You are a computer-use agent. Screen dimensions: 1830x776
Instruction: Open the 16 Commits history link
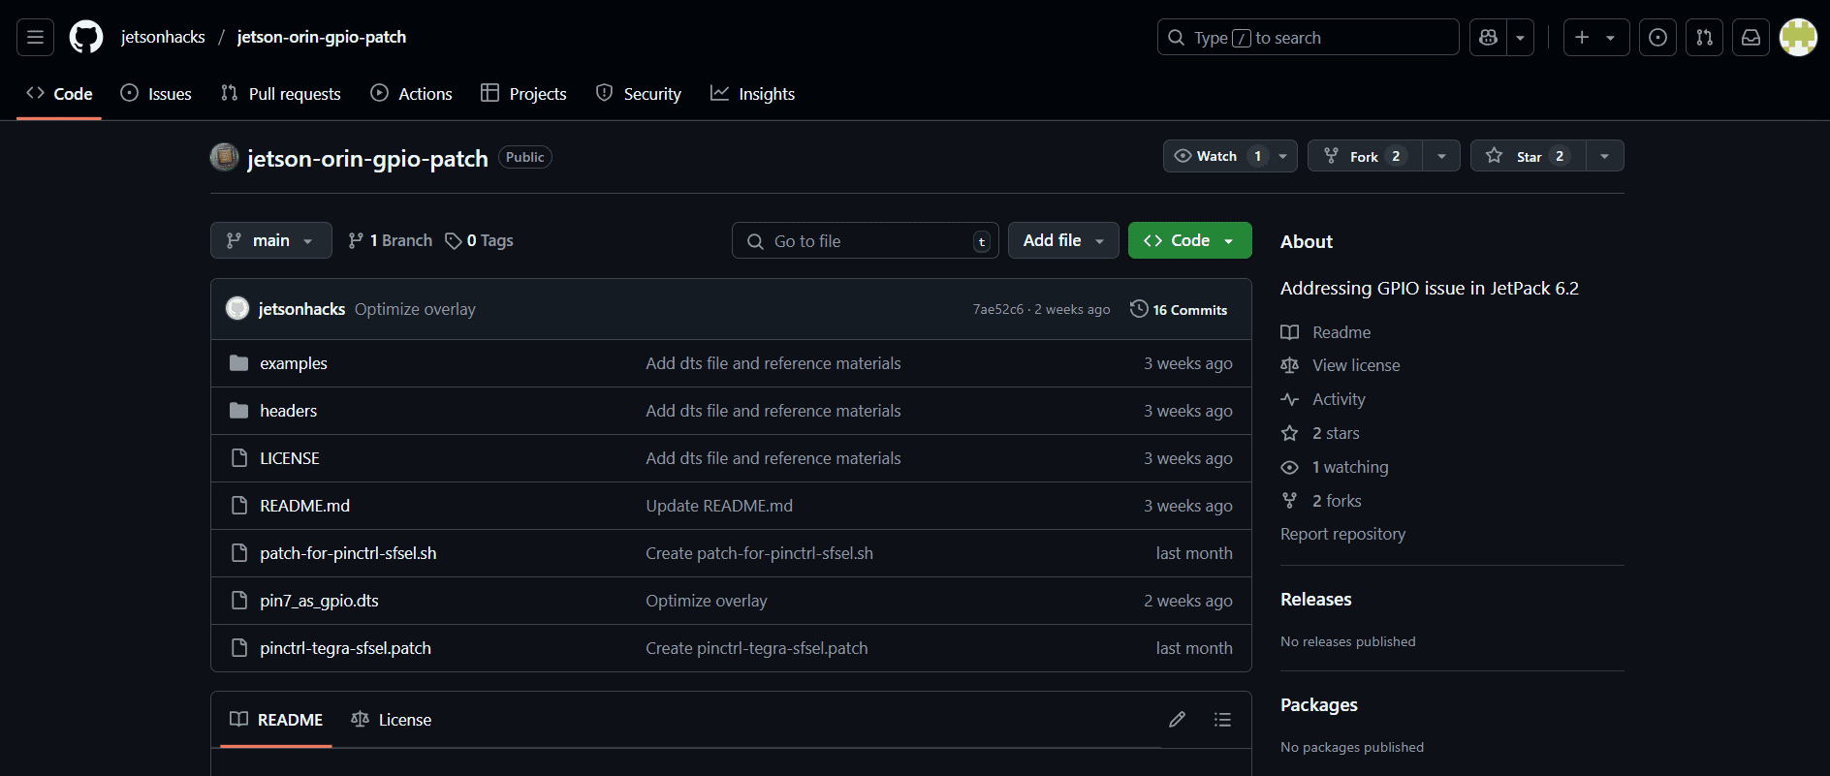pos(1180,310)
